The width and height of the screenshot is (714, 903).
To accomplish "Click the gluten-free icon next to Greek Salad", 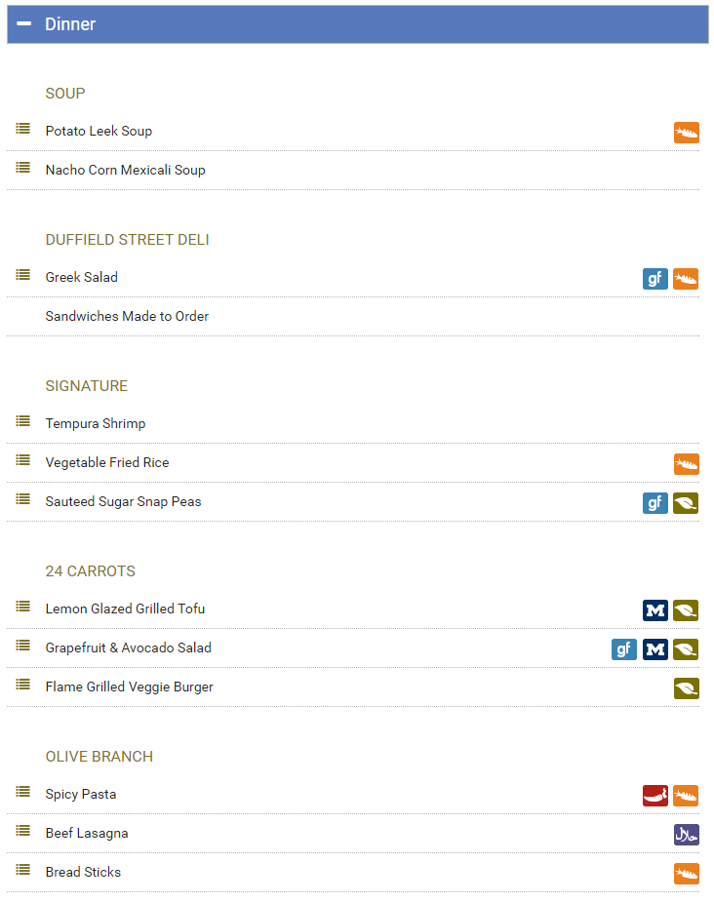I will click(655, 279).
